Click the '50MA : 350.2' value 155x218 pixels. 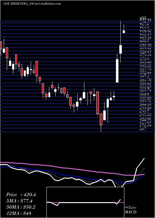click(21, 207)
